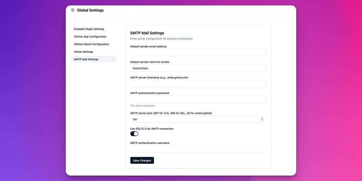Click the SMTP server hostname field
This screenshot has width=362, height=181.
[x=198, y=84]
